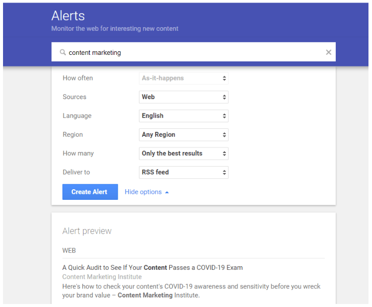
Task: Open the Any Region dropdown
Action: pyautogui.click(x=183, y=135)
